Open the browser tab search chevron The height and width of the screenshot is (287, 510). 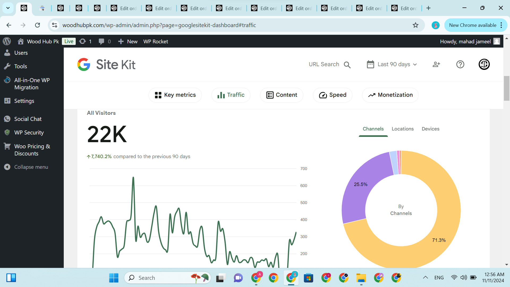[x=8, y=8]
